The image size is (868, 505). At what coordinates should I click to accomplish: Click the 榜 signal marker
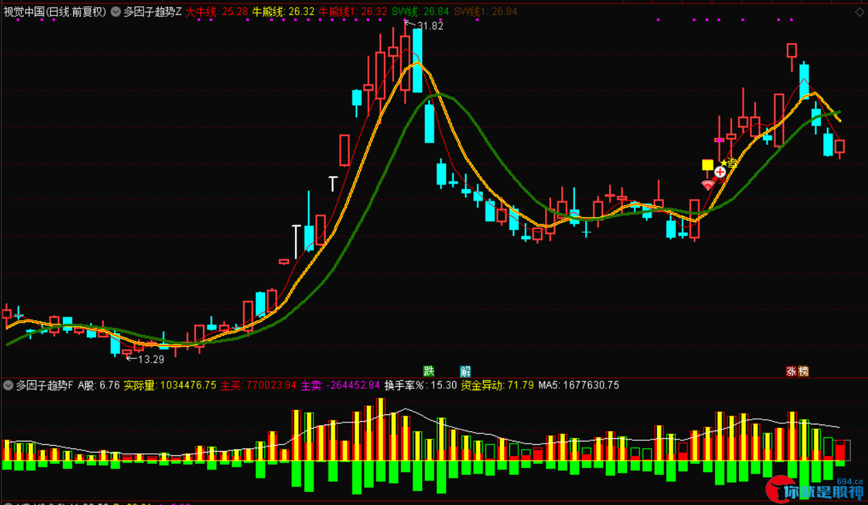click(803, 371)
